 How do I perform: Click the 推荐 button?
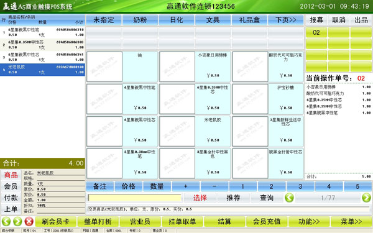(233, 198)
